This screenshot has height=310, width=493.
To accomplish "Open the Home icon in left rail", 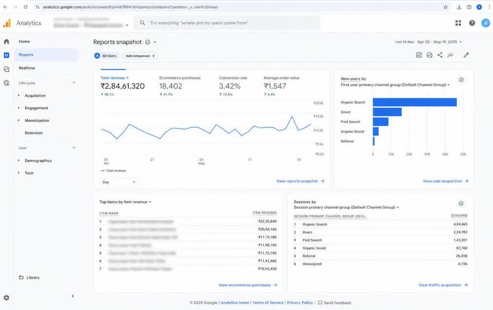I will coord(6,41).
